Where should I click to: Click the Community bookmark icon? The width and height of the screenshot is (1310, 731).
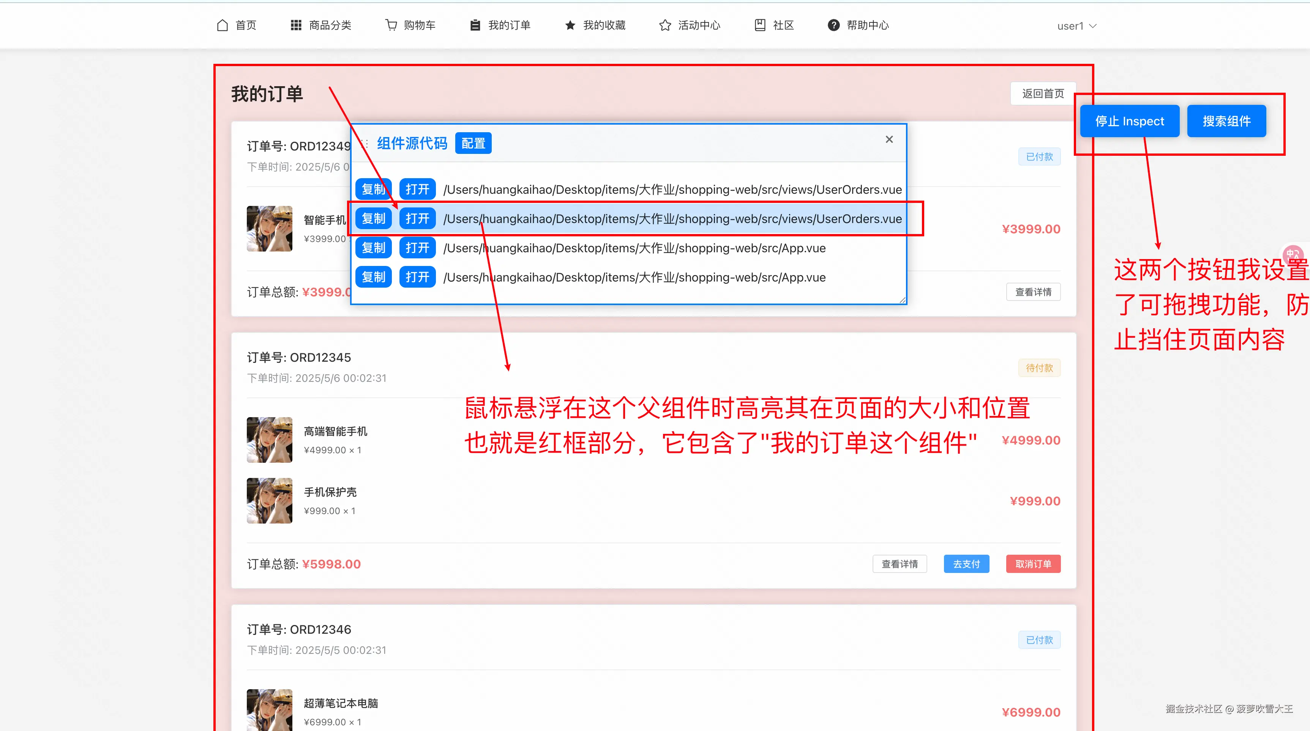(x=760, y=25)
